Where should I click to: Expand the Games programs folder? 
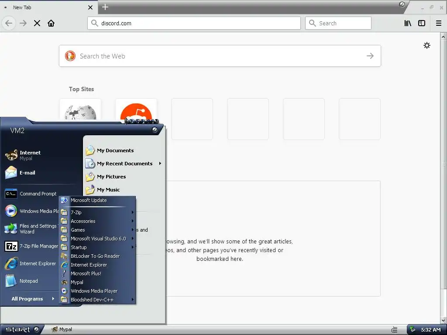pyautogui.click(x=97, y=230)
